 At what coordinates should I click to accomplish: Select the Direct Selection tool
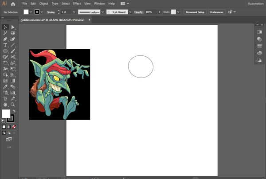[x=13, y=27]
